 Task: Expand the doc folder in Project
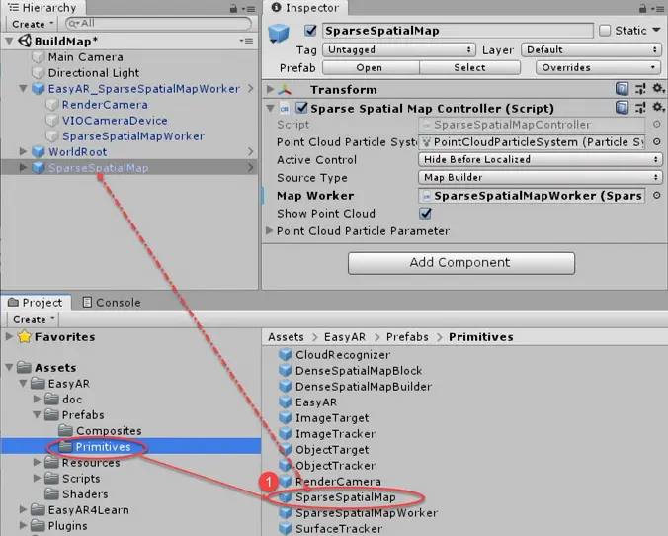(38, 399)
